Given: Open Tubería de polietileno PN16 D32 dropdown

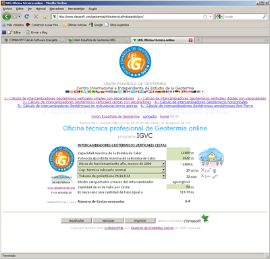Looking at the screenshot, I should coord(122,176).
